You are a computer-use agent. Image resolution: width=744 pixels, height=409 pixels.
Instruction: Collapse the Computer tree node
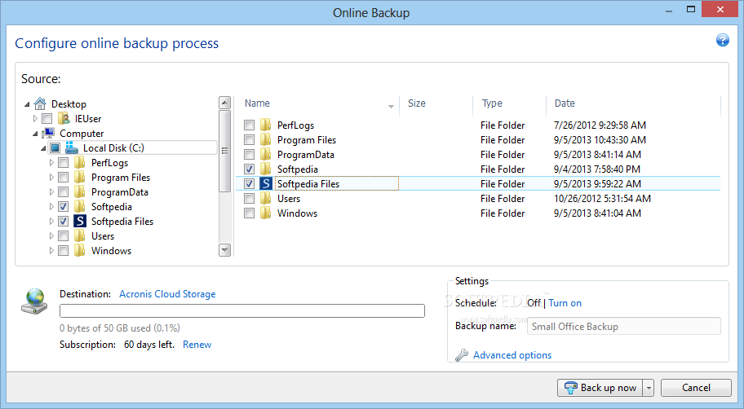click(x=35, y=134)
